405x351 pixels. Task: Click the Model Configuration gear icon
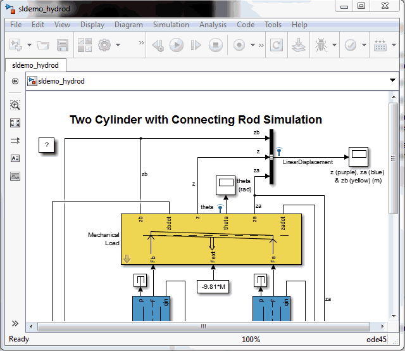point(104,45)
